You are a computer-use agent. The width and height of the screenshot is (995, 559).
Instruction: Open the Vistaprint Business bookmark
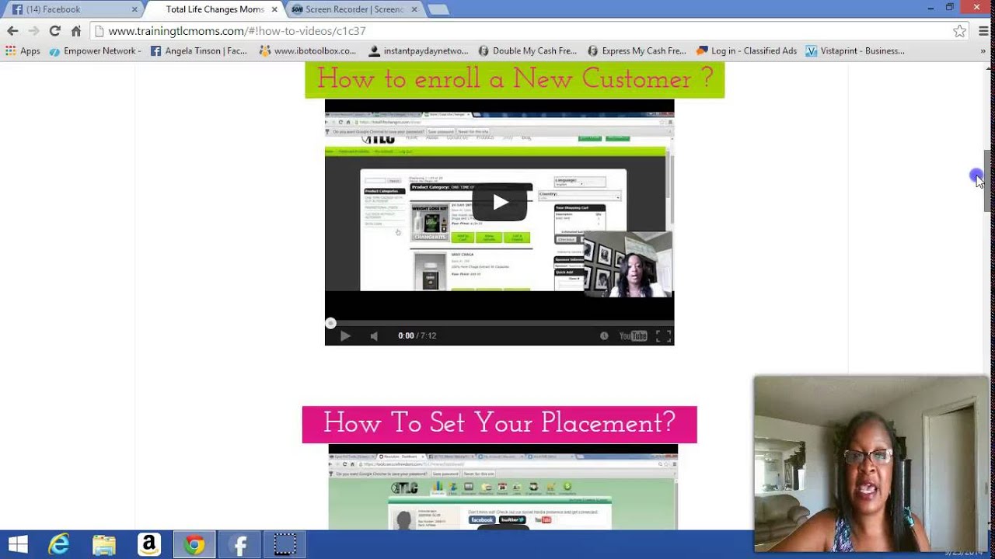point(855,50)
